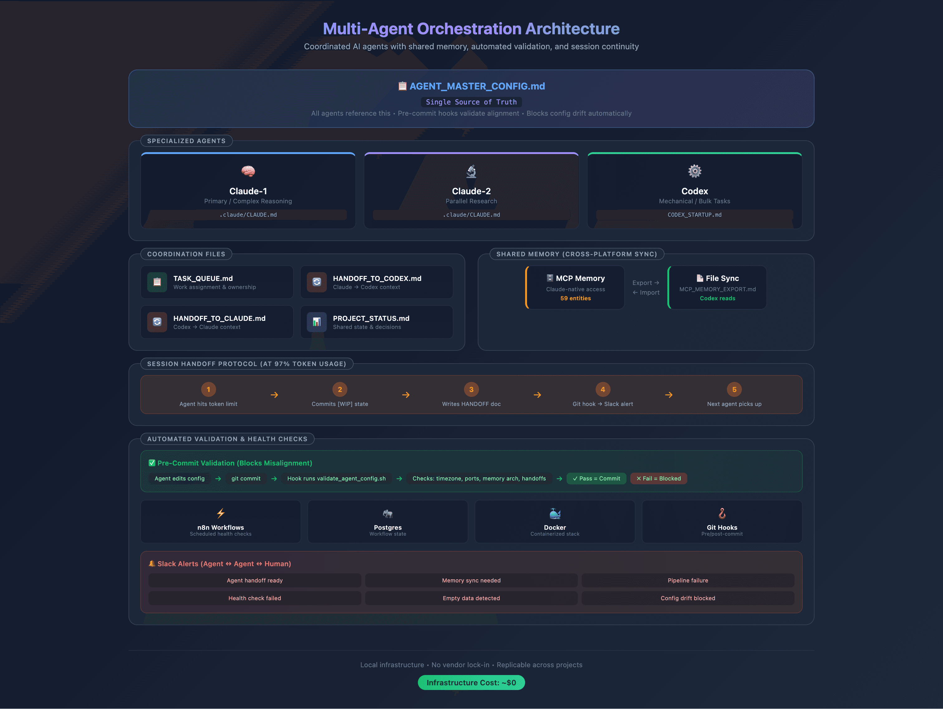Image resolution: width=943 pixels, height=709 pixels.
Task: Click the HANDOFF_TO_CODEX.md sync icon
Action: click(x=317, y=282)
